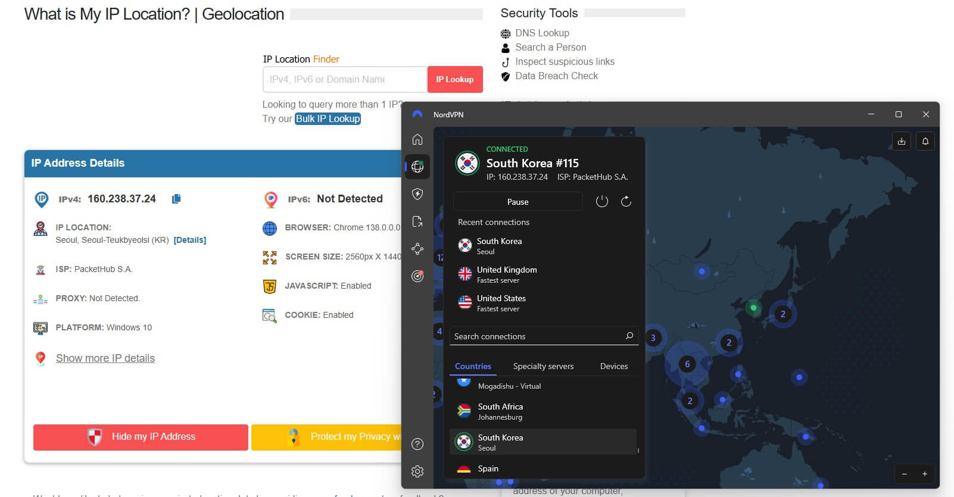The image size is (954, 497).
Task: Switch to Devices tab
Action: pos(614,366)
